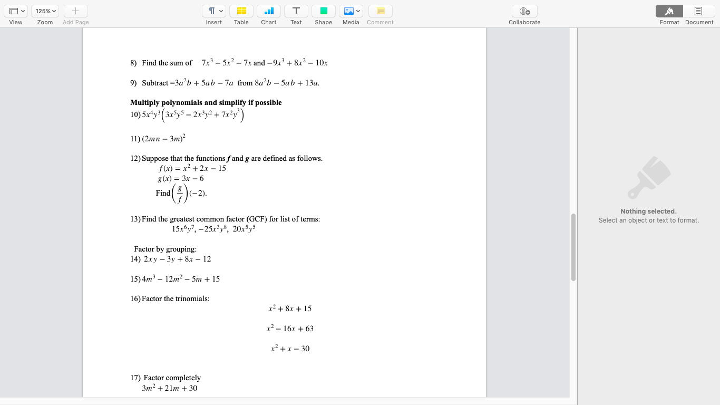This screenshot has width=720, height=405.
Task: Open the View dropdown chevron
Action: pyautogui.click(x=22, y=11)
